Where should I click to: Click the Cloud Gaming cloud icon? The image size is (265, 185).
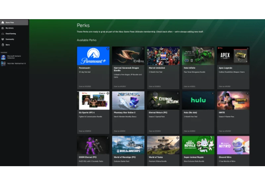point(3,34)
